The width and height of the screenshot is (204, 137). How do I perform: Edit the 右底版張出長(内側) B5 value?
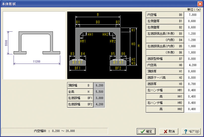tap(192, 46)
